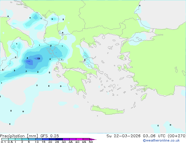
Task: Click the legend swatch for 35–40 mm
Action: pyautogui.click(x=72, y=139)
